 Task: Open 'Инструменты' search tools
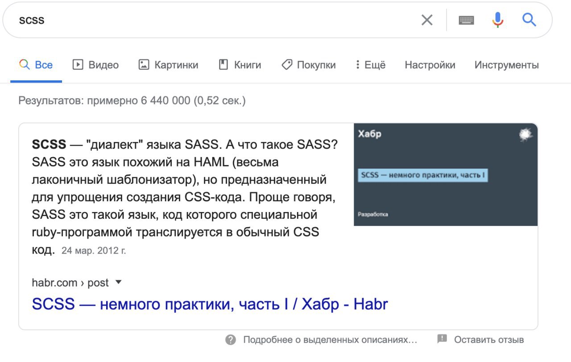coord(507,65)
